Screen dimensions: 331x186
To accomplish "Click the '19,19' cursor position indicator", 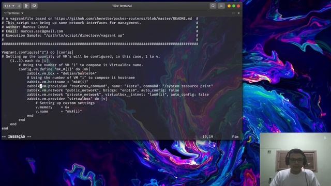I will click(207, 136).
